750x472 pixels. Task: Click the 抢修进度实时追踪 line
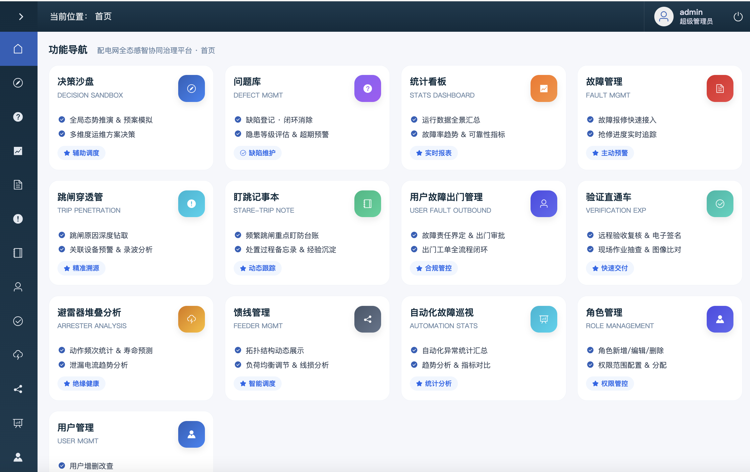tap(627, 134)
